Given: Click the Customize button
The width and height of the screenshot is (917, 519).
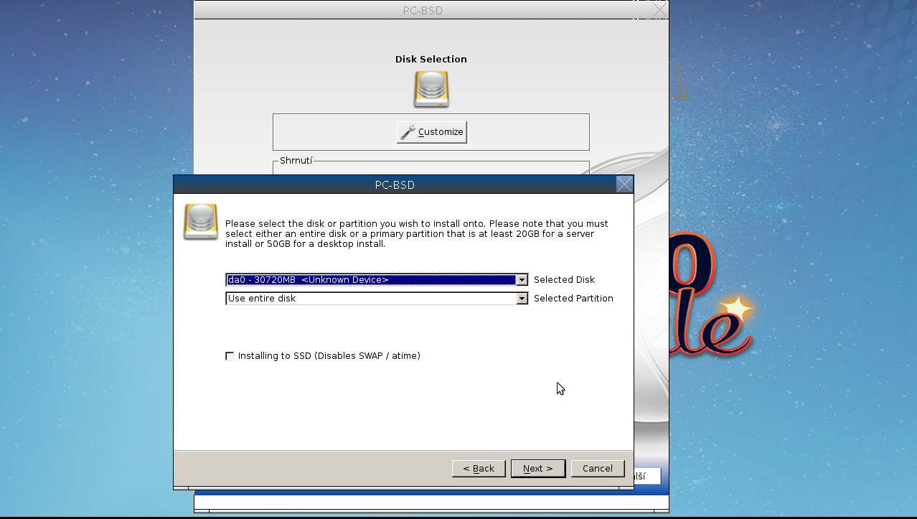Looking at the screenshot, I should (431, 131).
